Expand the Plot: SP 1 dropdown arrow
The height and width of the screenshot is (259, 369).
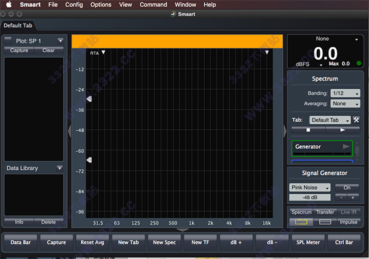(x=60, y=41)
